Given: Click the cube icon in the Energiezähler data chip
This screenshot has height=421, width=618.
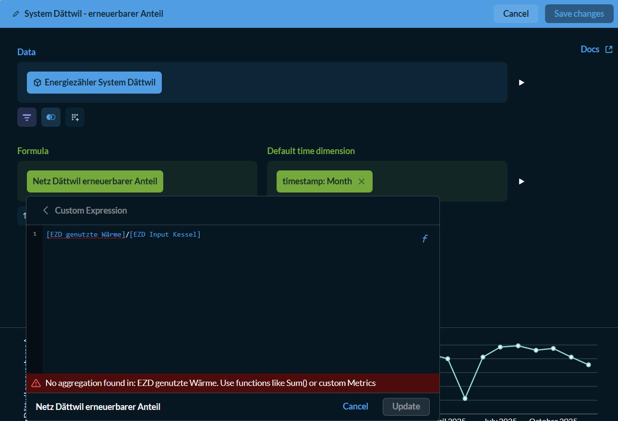Looking at the screenshot, I should (37, 83).
